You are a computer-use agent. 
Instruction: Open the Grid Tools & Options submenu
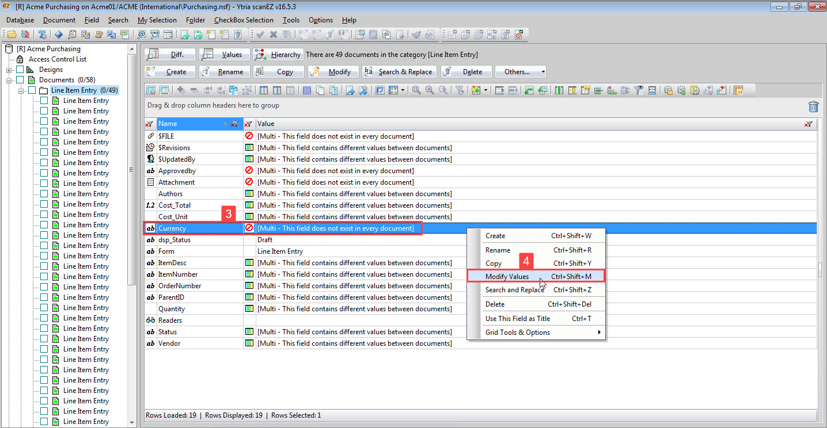coord(518,332)
